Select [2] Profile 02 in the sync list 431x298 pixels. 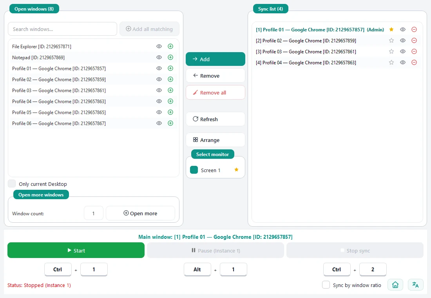337,40
